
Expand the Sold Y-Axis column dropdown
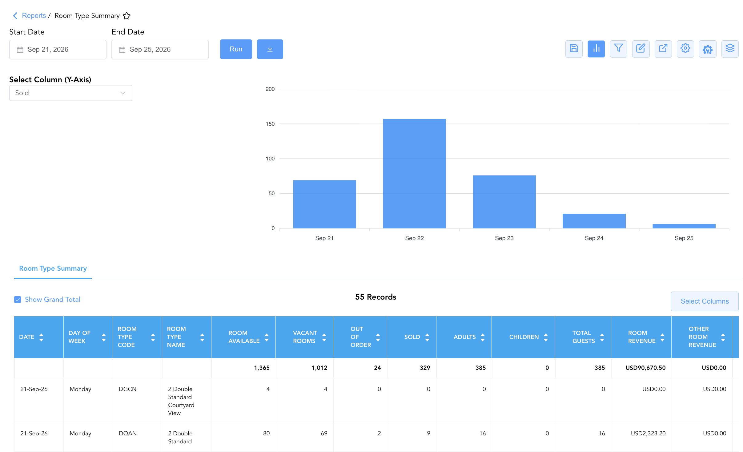[x=71, y=93]
